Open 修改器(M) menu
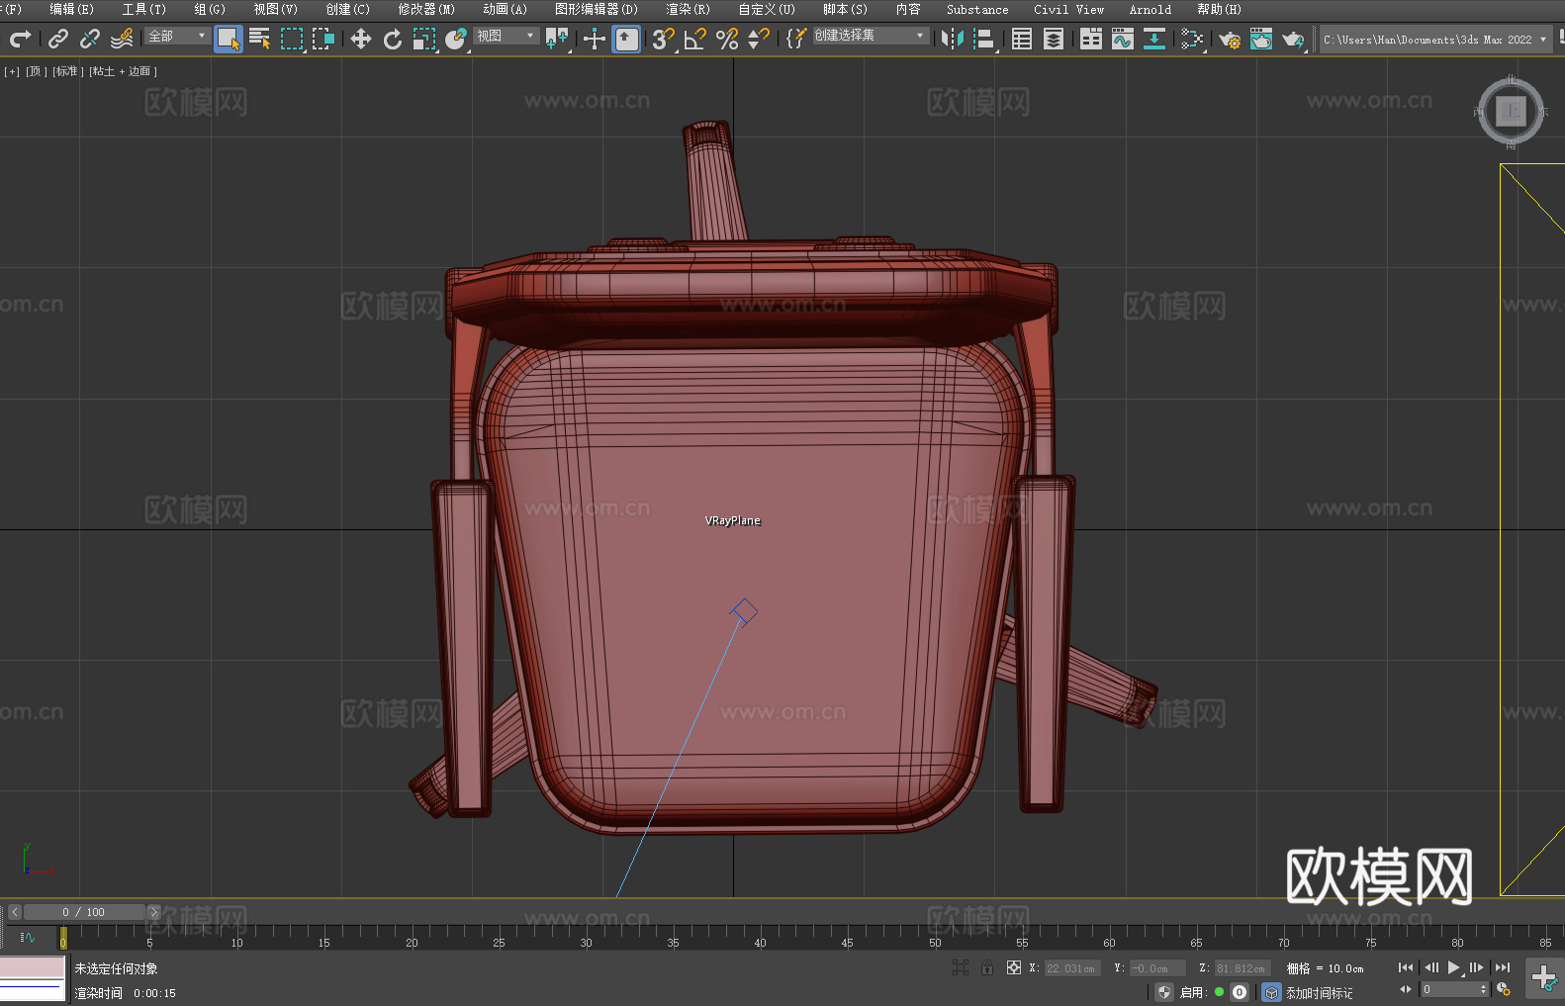Image resolution: width=1565 pixels, height=1006 pixels. [x=426, y=9]
